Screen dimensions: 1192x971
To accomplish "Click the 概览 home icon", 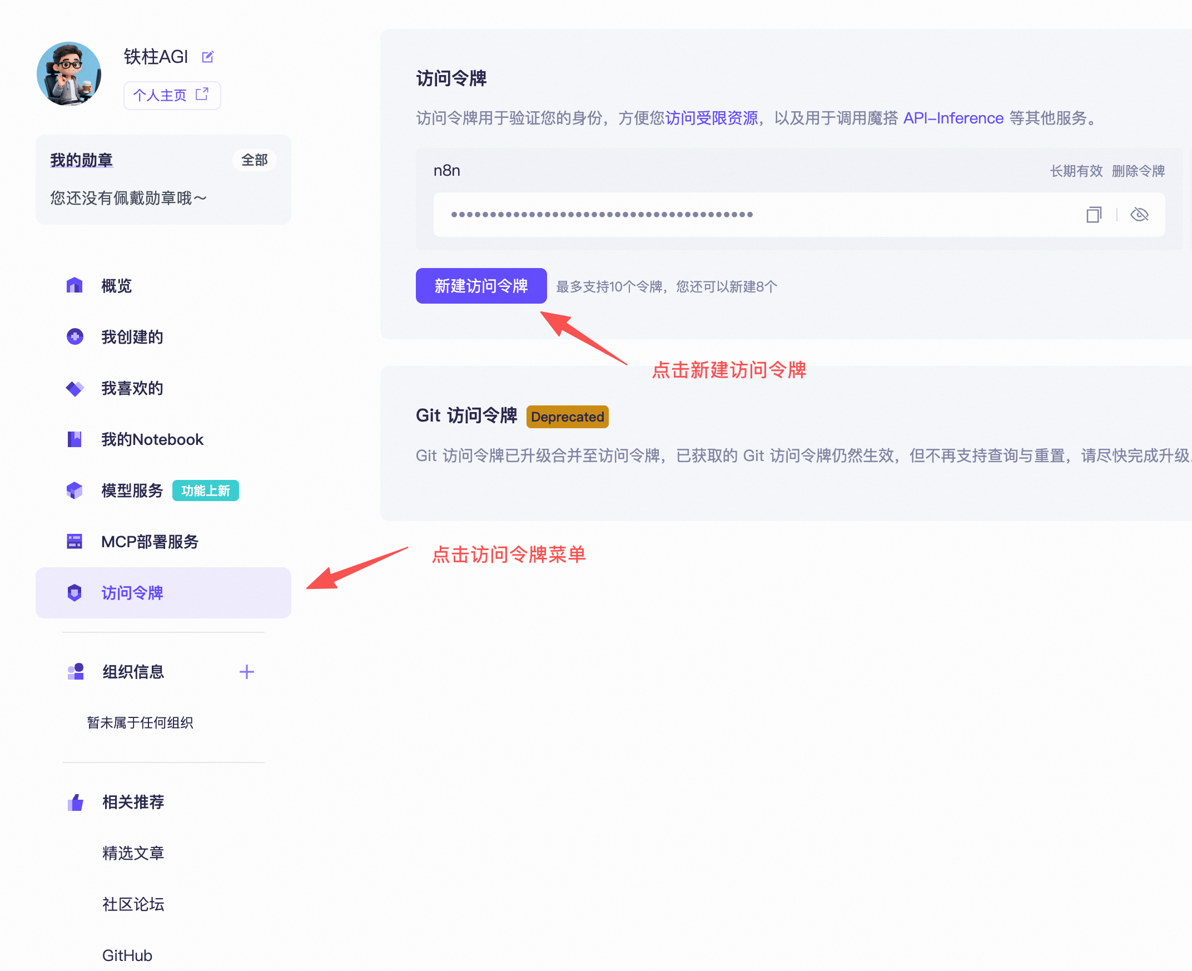I will tap(74, 286).
